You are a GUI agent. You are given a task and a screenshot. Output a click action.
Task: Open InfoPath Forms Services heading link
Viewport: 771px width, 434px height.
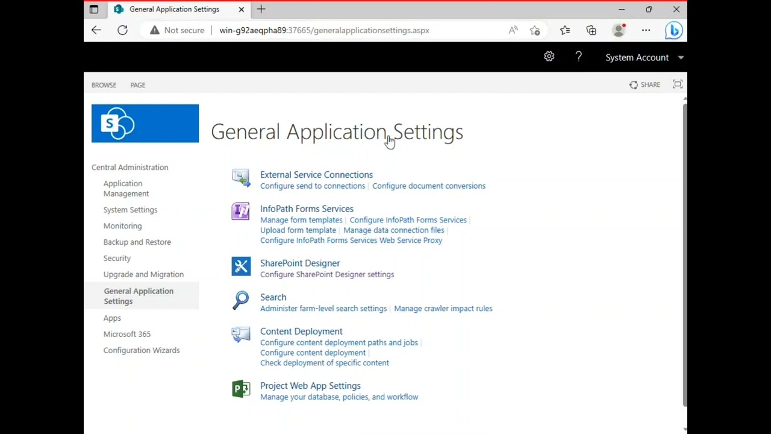point(307,209)
